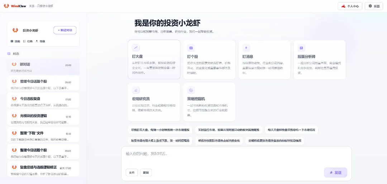The width and height of the screenshot is (387, 184).
Task: Choose prompt 帮我盯着大盘，每隔一小时播报
Action: [161, 130]
